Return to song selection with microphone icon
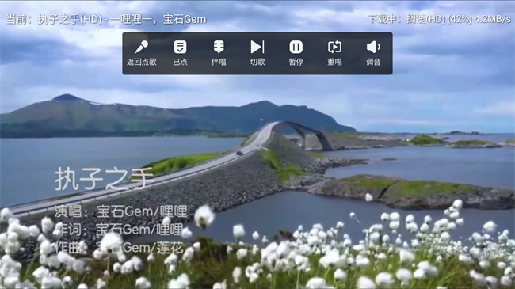515x289 pixels. [142, 53]
